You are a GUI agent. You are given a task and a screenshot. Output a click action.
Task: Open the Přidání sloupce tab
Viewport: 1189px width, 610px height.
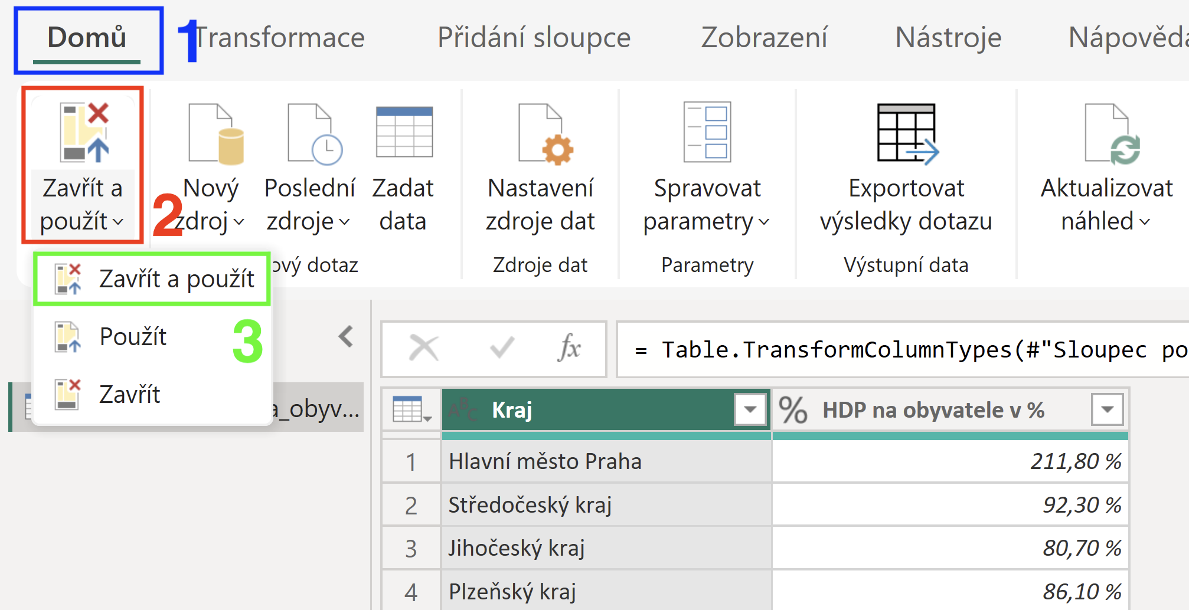[534, 38]
